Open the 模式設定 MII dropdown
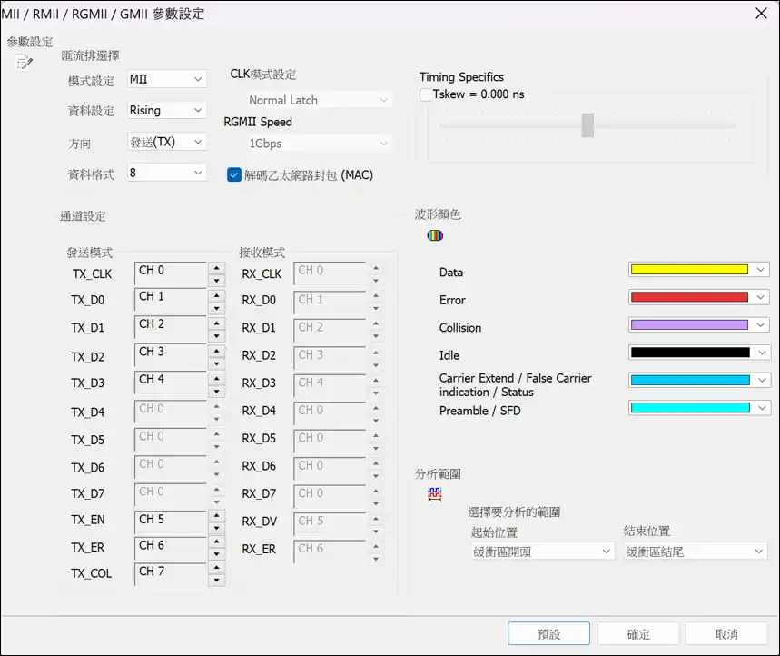 click(x=167, y=80)
